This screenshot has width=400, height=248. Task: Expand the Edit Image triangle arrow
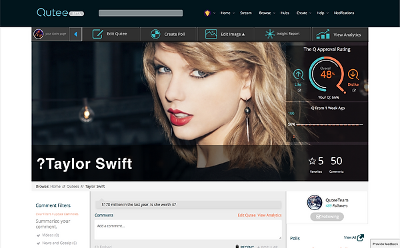243,35
